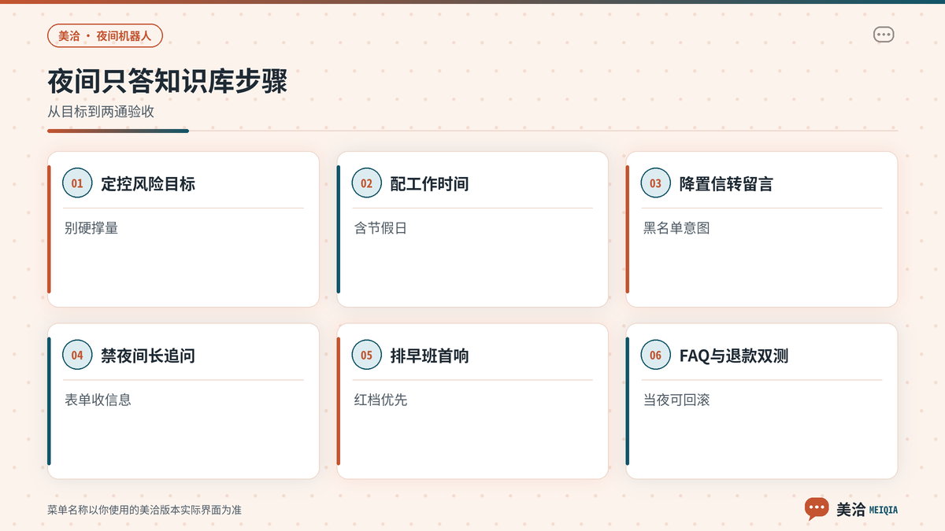Click the 含节假日 note text

pyautogui.click(x=380, y=228)
